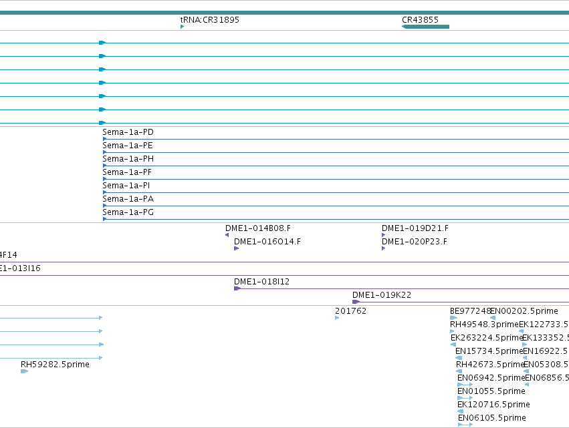Click the Sema-1a-PE protein label
Image resolution: width=569 pixels, height=428 pixels.
coord(128,146)
